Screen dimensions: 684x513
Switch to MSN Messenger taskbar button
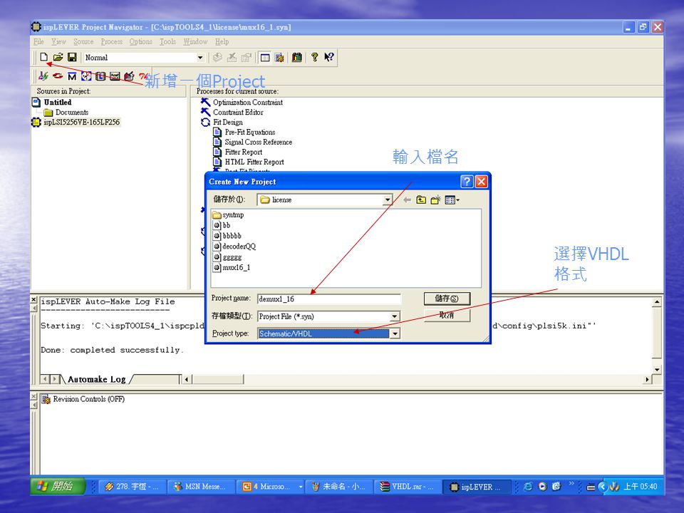(x=201, y=487)
